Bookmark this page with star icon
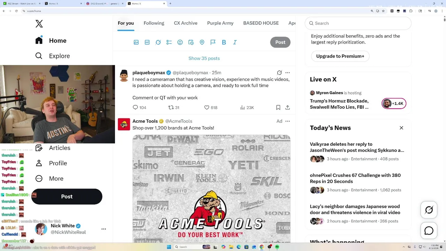 383,11
